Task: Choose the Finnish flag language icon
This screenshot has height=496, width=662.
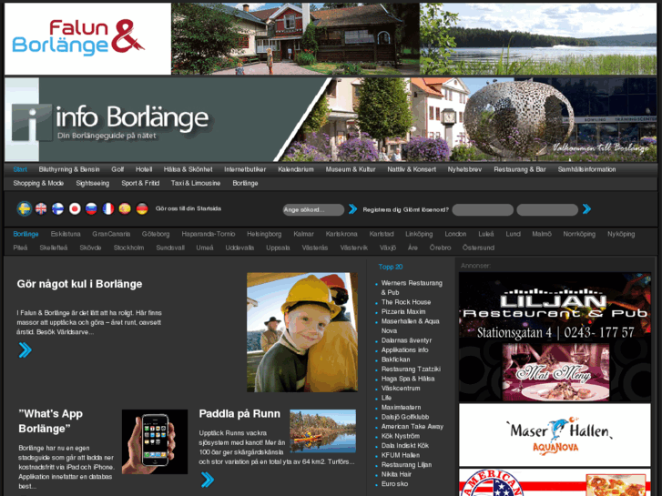Action: [x=58, y=208]
